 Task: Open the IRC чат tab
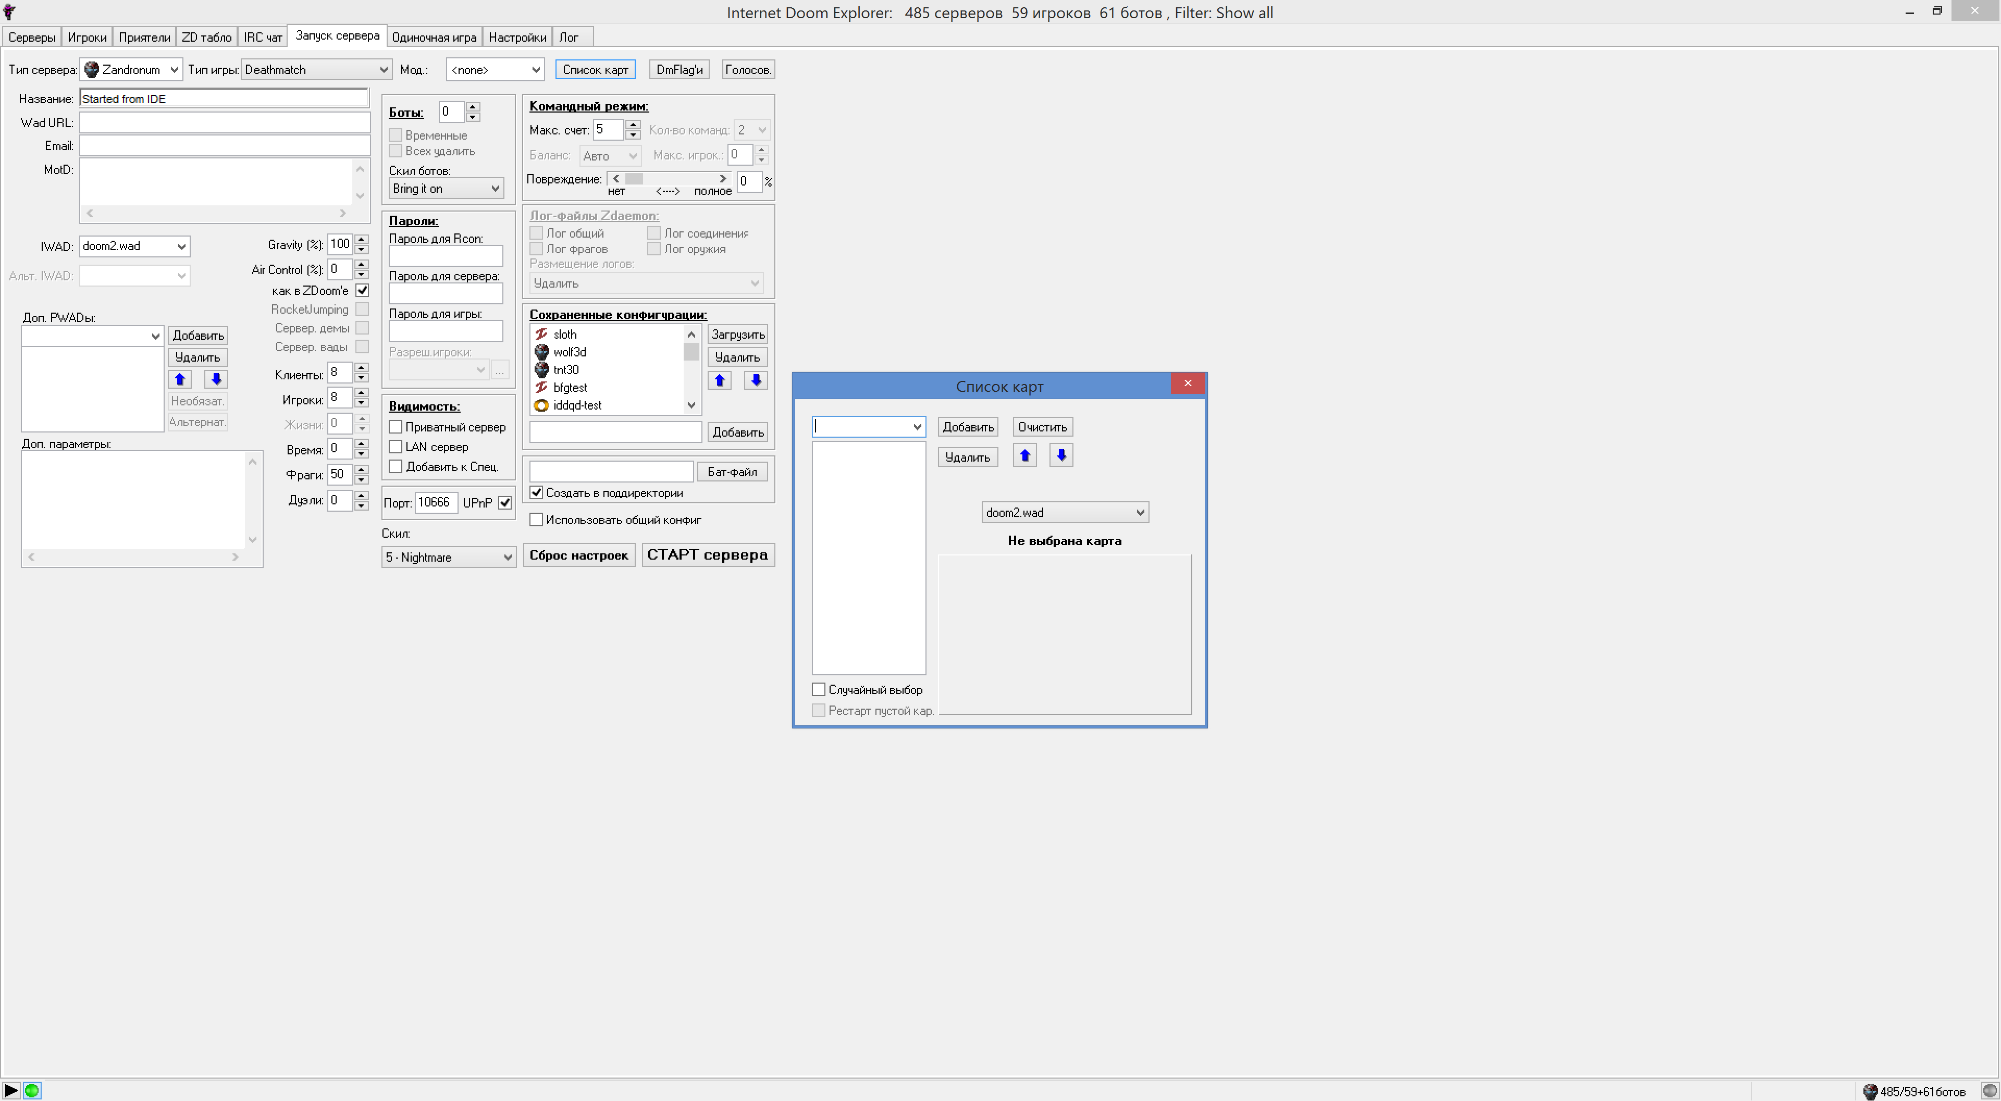(x=263, y=38)
